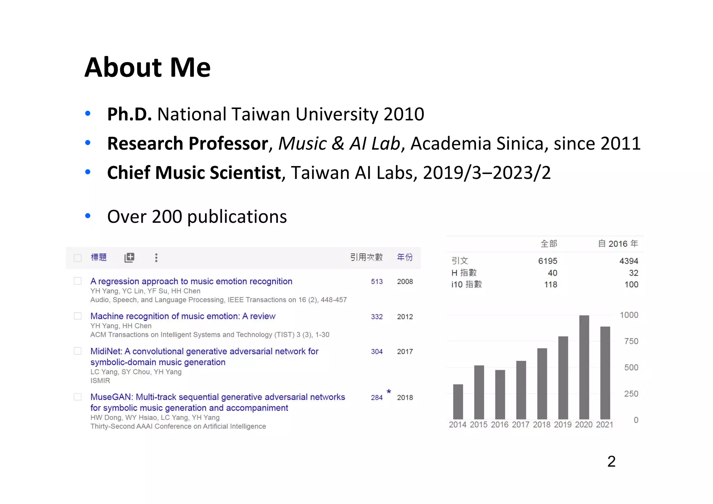Click the 332 citation count link
This screenshot has height=504, width=713.
(x=377, y=317)
